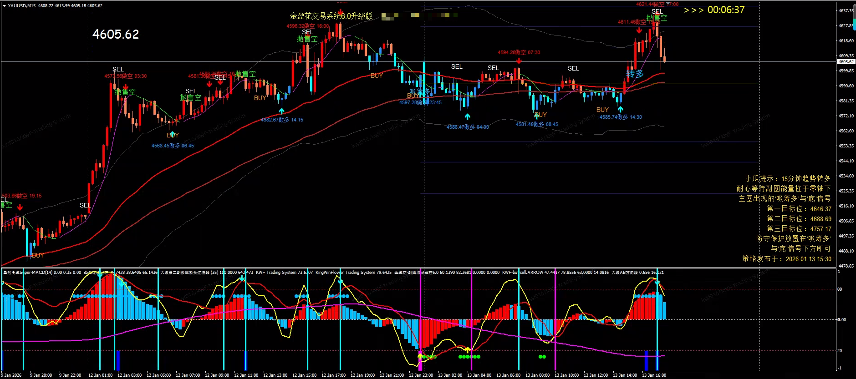Click the cyan buy arrow above 4582.67做多 14:15
856x379 pixels.
pyautogui.click(x=282, y=111)
